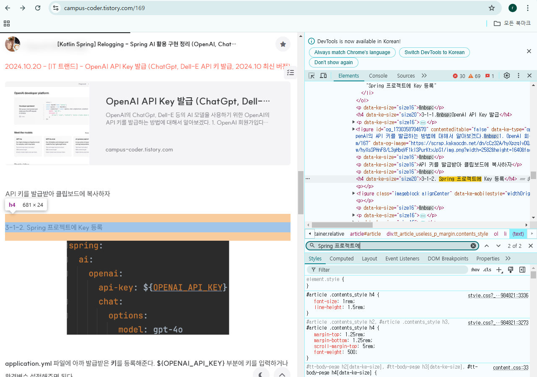
Task: Activate DevTools inspect element picker
Action: click(311, 76)
